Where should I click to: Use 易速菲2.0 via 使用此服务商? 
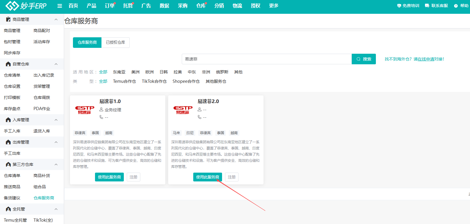208,177
